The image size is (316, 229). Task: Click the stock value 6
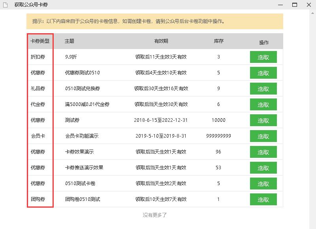point(218,104)
